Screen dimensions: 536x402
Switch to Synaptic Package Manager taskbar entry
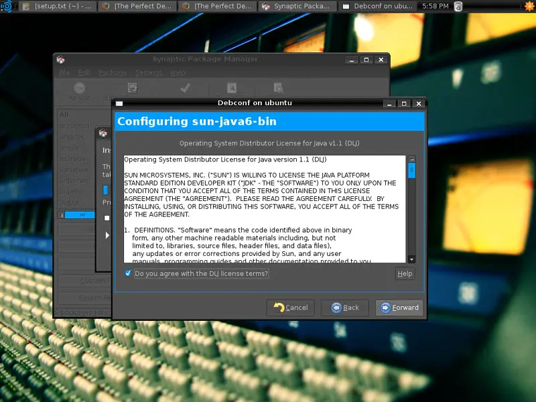(x=297, y=6)
